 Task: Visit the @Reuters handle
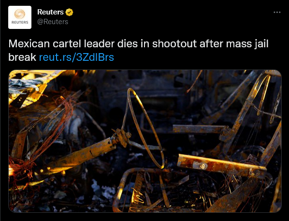click(x=53, y=22)
